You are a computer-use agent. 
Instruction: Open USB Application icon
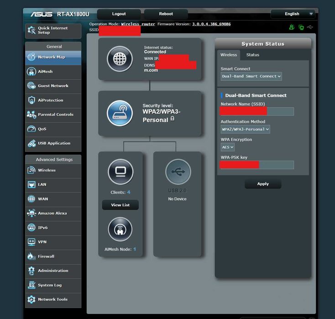31,143
